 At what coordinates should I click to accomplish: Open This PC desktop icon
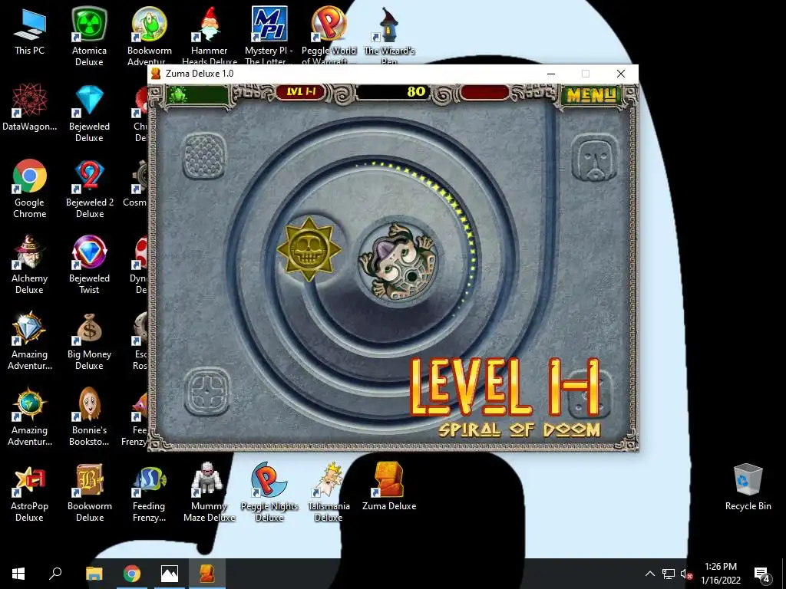30,32
